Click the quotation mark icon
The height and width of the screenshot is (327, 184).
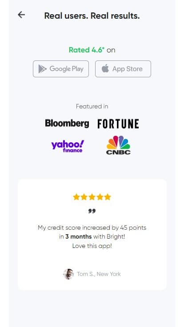point(92,211)
